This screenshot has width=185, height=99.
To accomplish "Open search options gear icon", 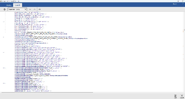I will click(x=4, y=9).
